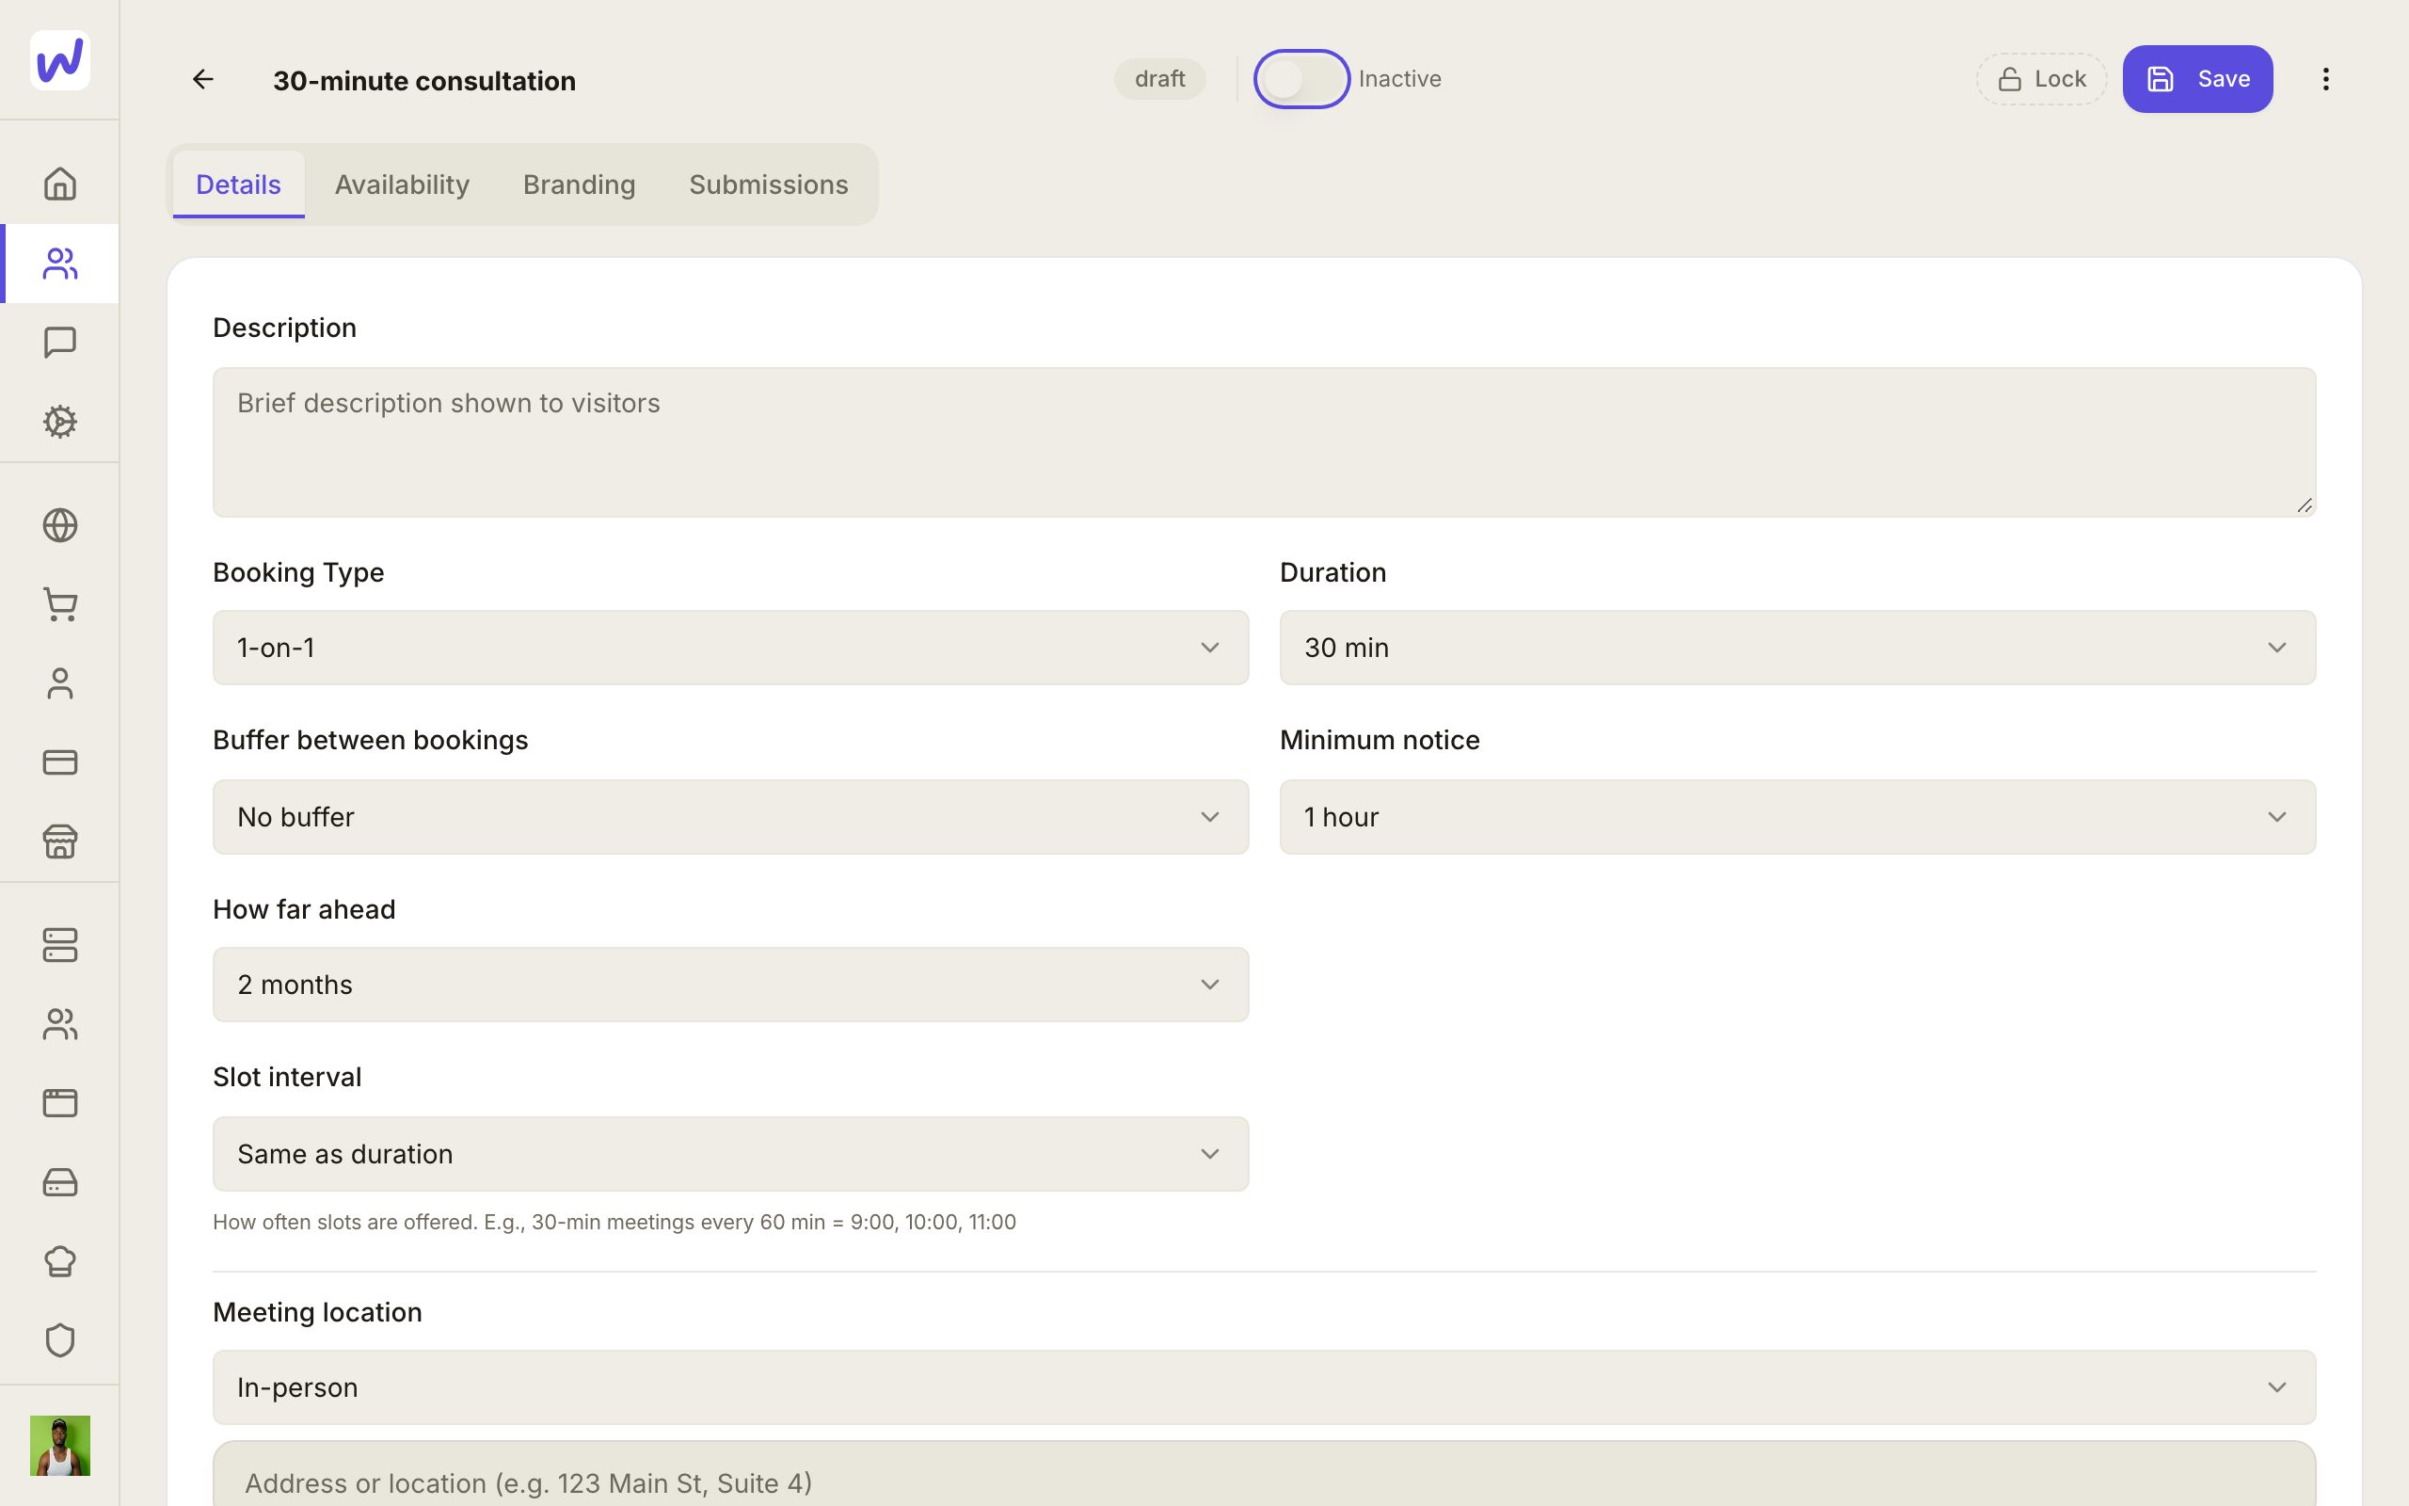This screenshot has height=1506, width=2409.
Task: Click into the Description text area
Action: [x=1264, y=442]
